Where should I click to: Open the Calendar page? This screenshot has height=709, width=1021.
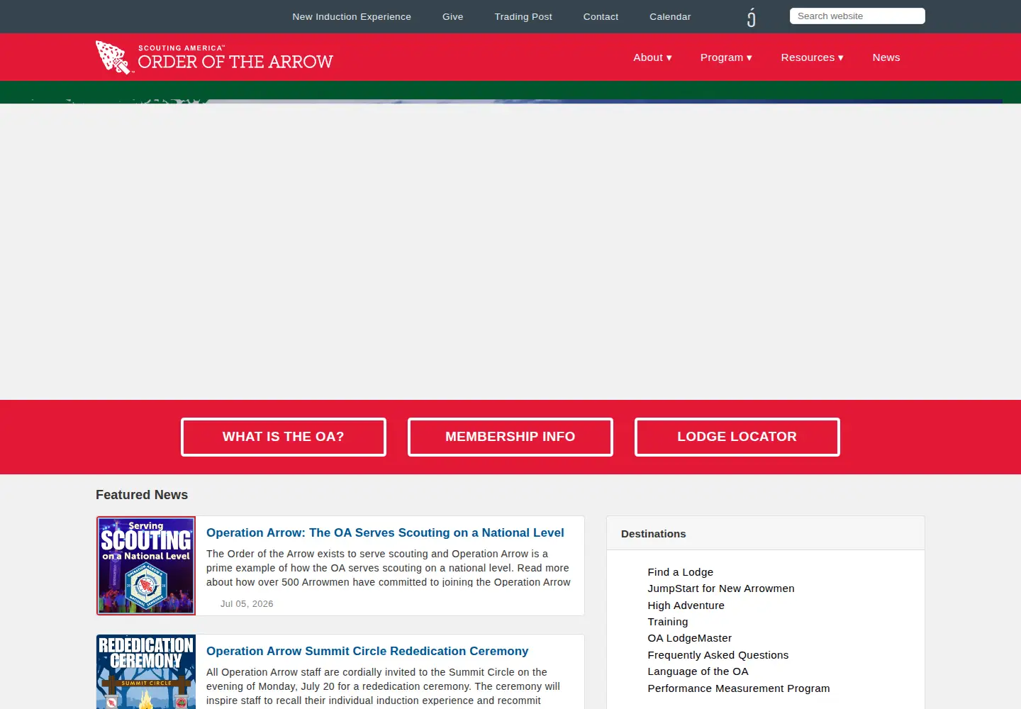670,16
